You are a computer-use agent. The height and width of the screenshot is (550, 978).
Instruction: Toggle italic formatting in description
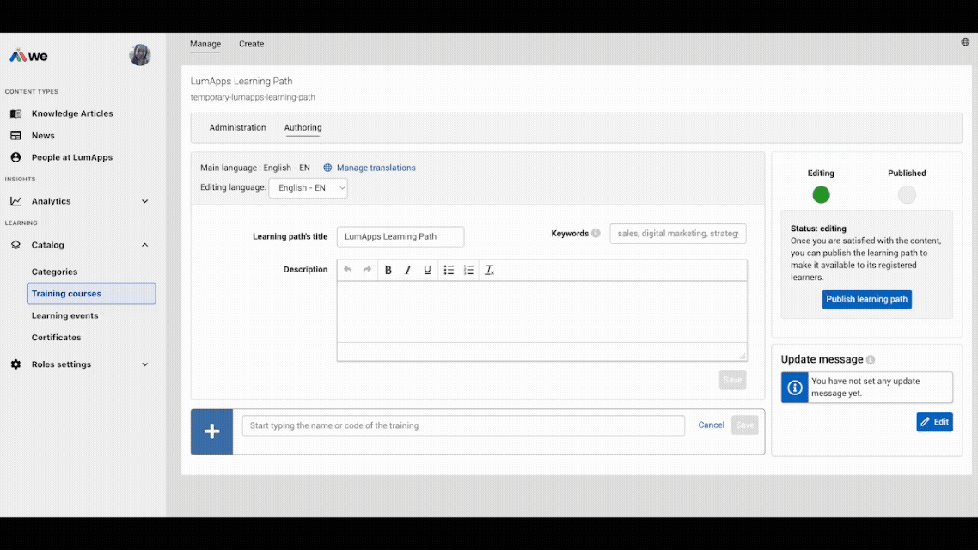(x=408, y=270)
